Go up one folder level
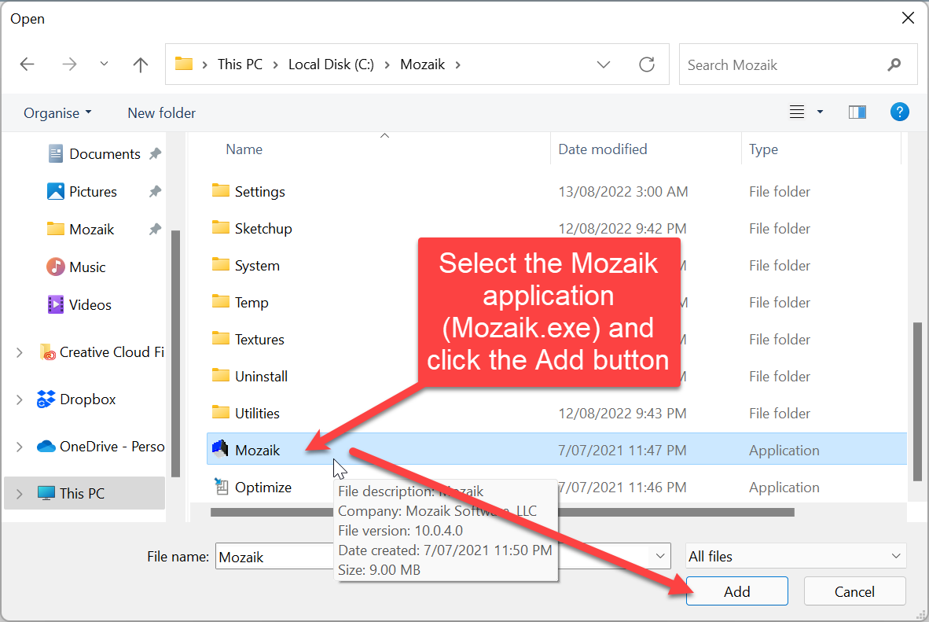929x622 pixels. (x=141, y=64)
